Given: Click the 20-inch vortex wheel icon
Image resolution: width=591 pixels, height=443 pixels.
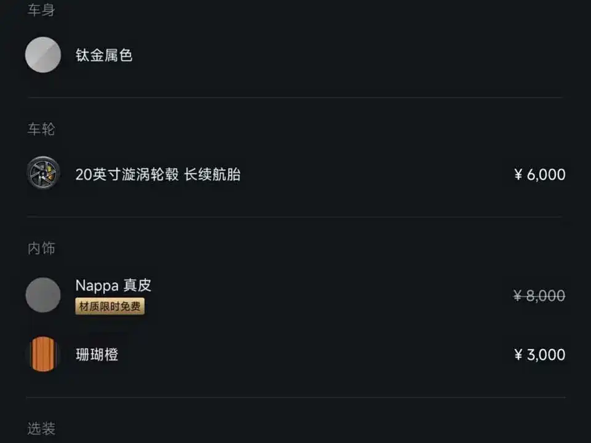Looking at the screenshot, I should click(43, 174).
